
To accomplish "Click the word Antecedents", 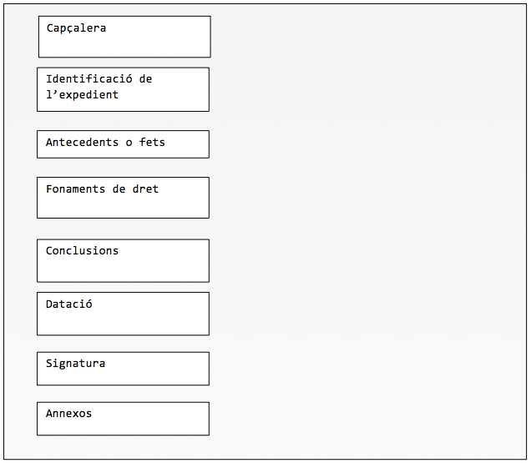I will coord(83,142).
